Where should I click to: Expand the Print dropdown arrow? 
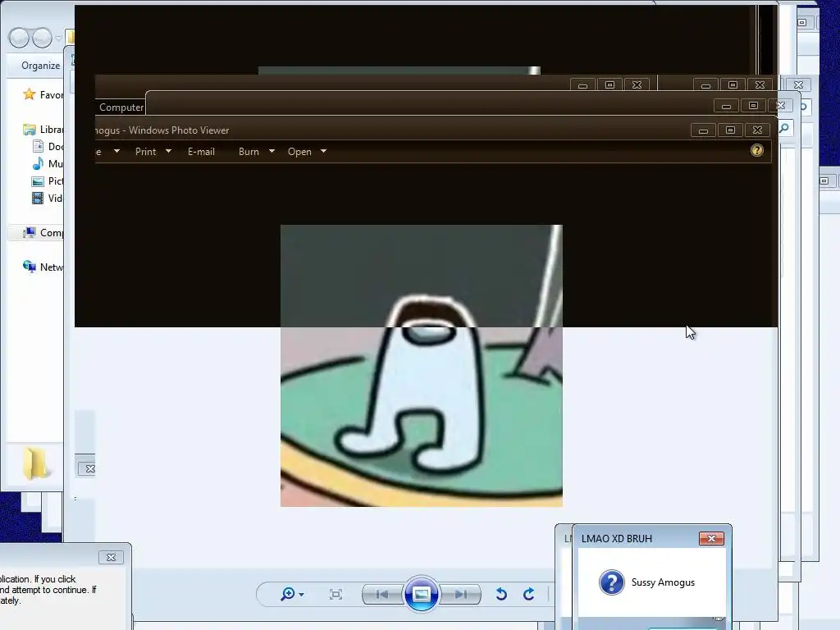coord(168,152)
